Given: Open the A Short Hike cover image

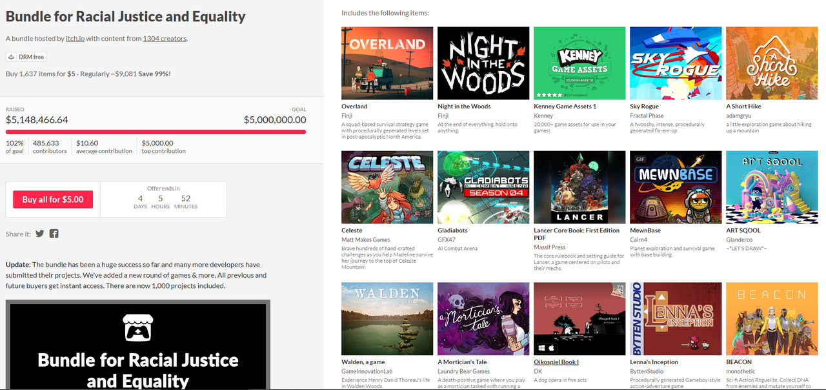Looking at the screenshot, I should click(772, 63).
